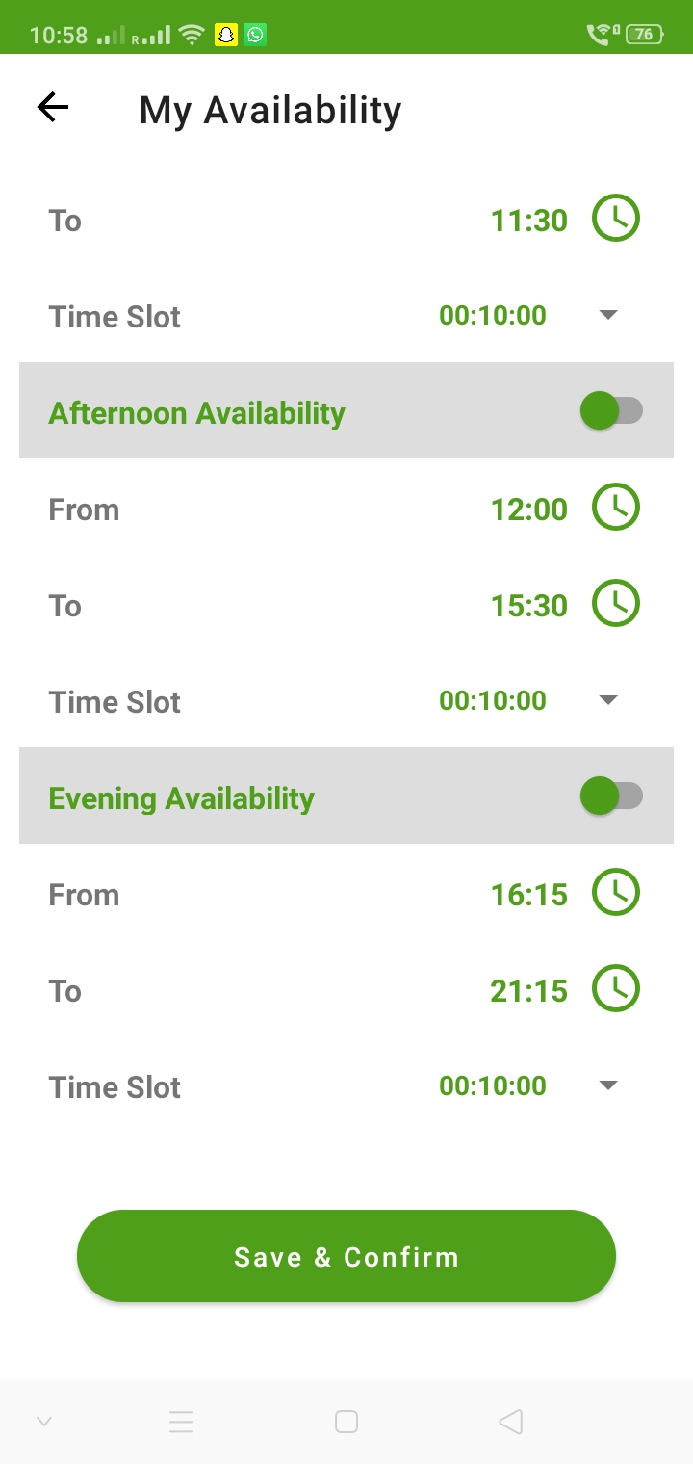Open clock picker for afternoon From 12:00
693x1464 pixels.
click(x=615, y=508)
